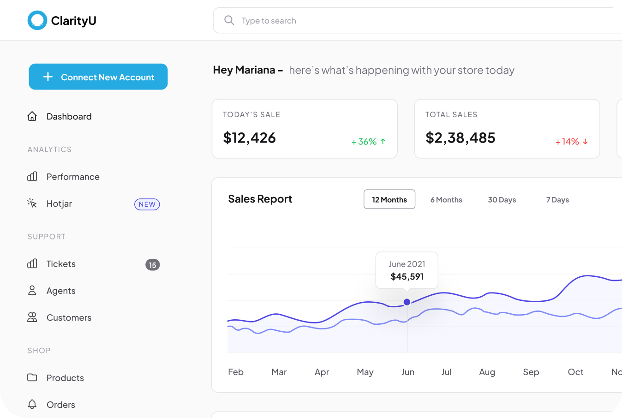Click the Customers people icon

(32, 317)
